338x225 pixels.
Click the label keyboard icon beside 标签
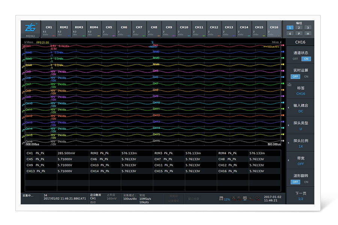pos(289,85)
